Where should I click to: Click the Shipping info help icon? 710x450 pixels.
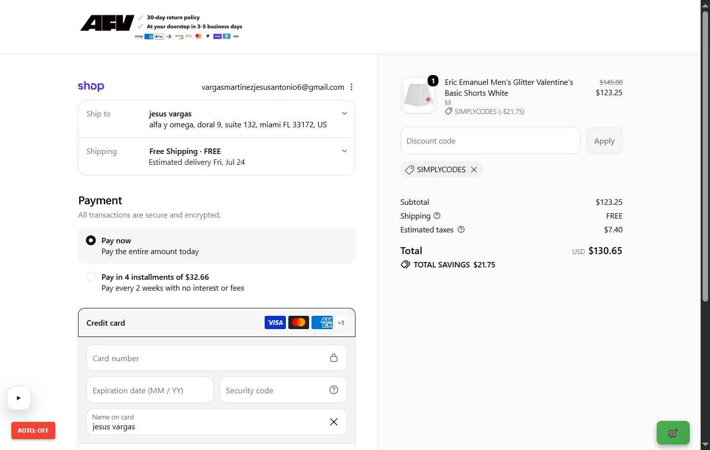click(437, 216)
